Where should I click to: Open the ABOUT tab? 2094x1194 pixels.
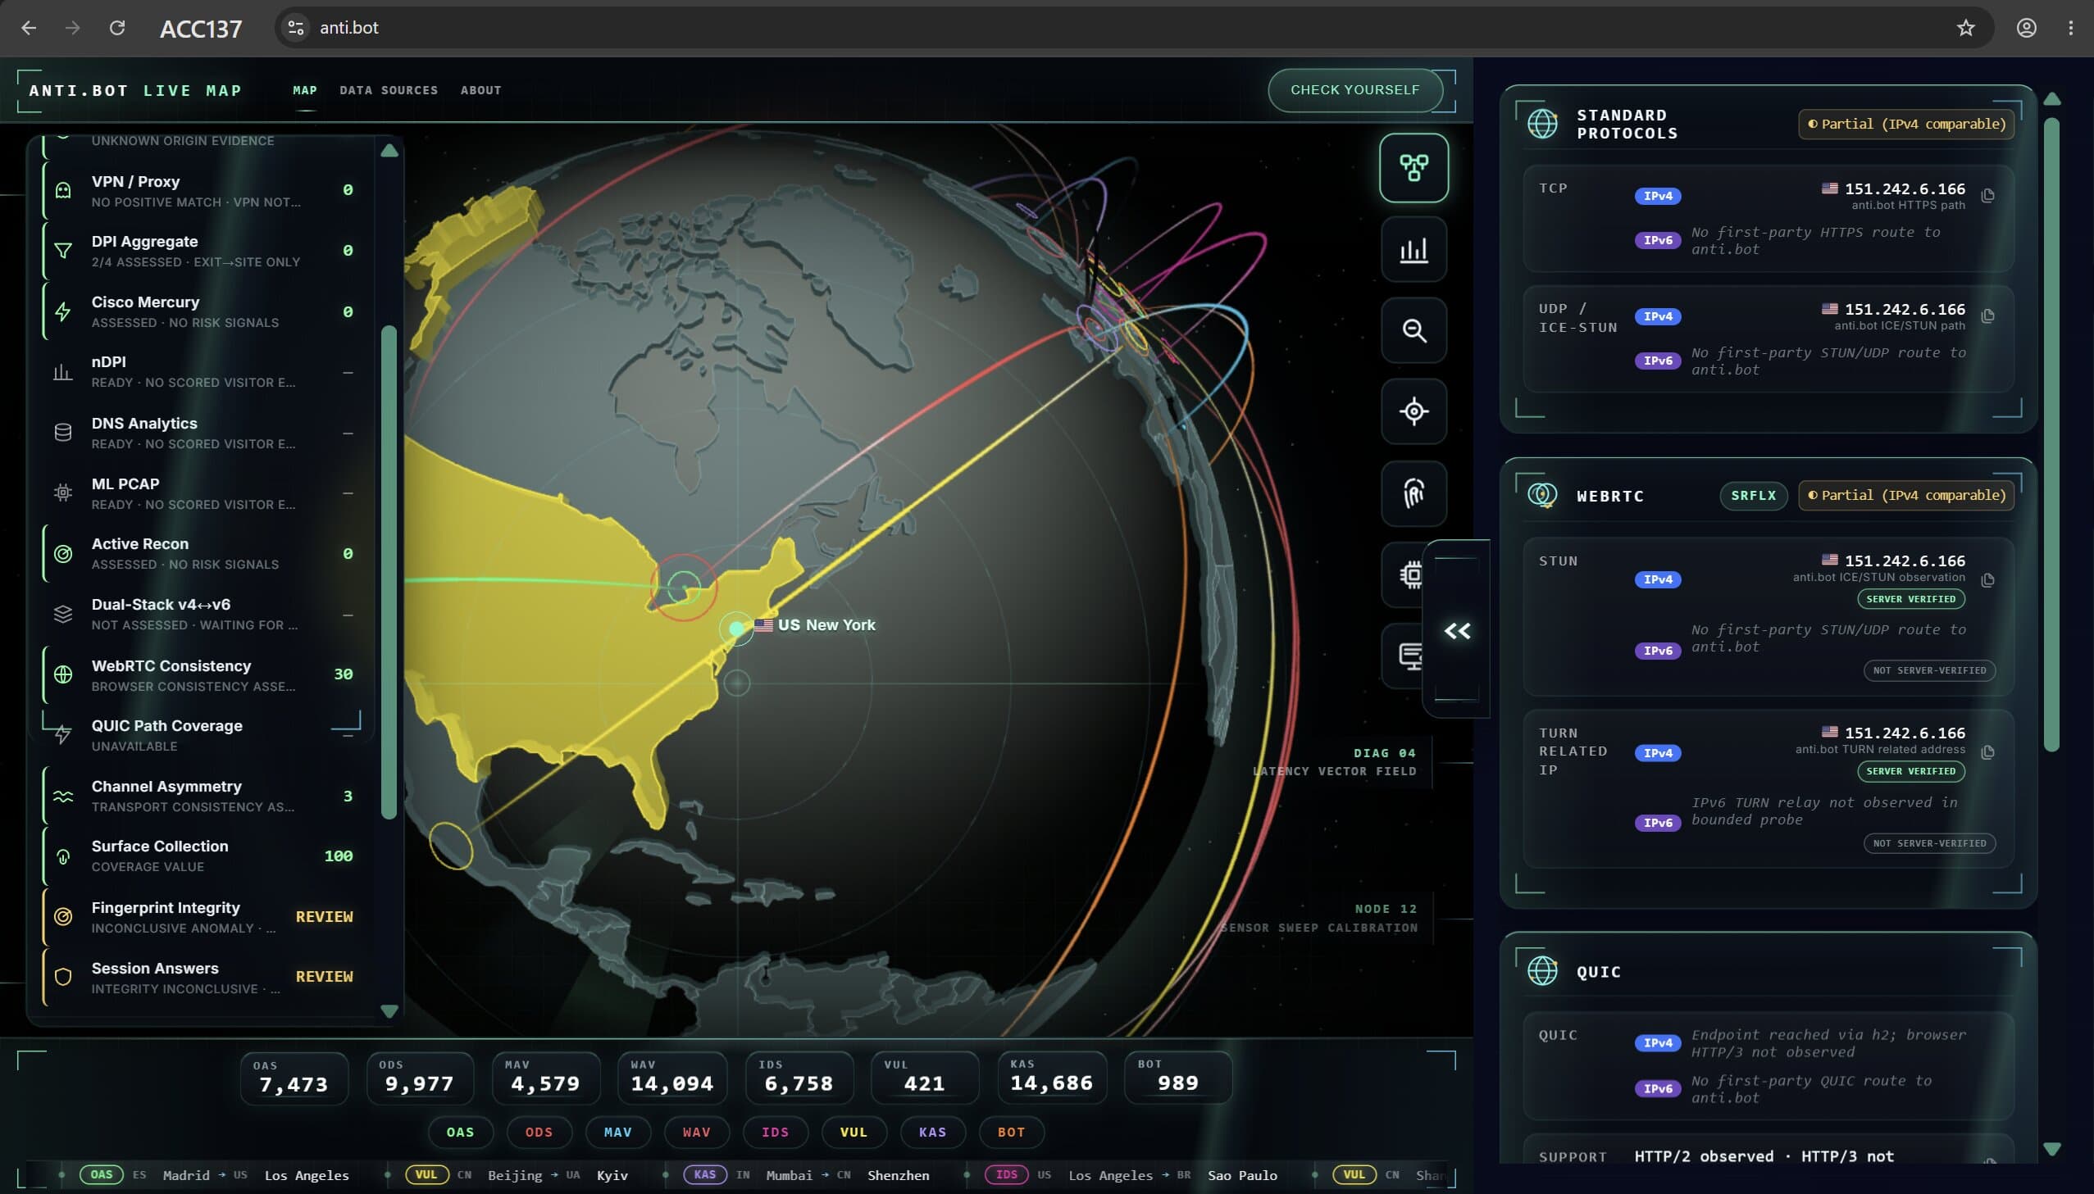[480, 90]
